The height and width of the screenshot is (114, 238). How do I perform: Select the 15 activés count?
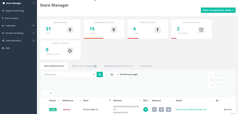pos(92,29)
